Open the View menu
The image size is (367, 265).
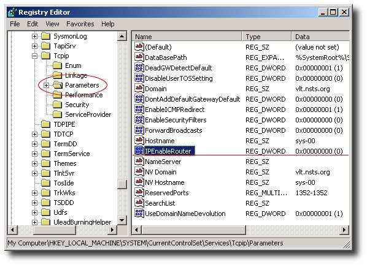[x=52, y=24]
